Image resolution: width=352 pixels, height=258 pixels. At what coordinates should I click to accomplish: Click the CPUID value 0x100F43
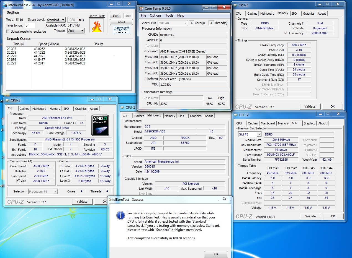coord(193,35)
